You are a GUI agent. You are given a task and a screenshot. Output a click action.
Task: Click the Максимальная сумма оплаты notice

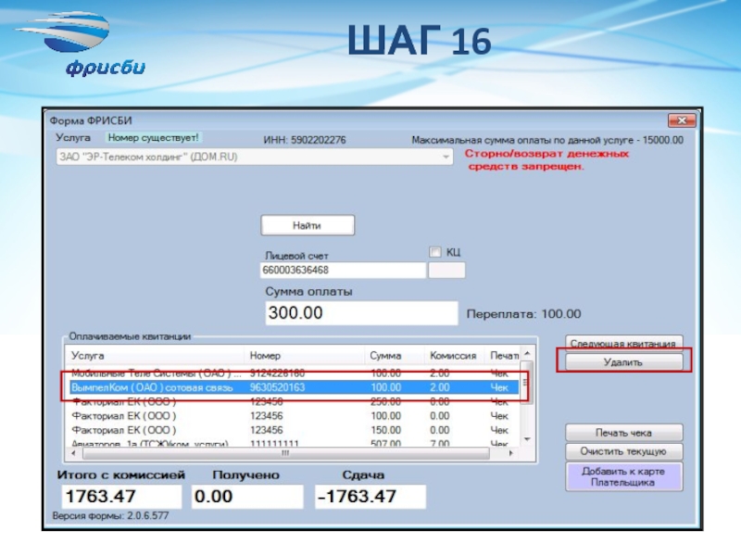547,140
